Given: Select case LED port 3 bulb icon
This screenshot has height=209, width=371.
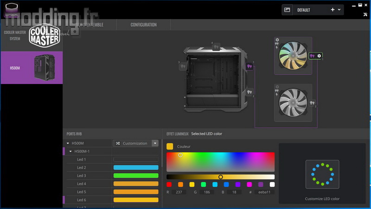Looking at the screenshot, I should [x=183, y=66].
